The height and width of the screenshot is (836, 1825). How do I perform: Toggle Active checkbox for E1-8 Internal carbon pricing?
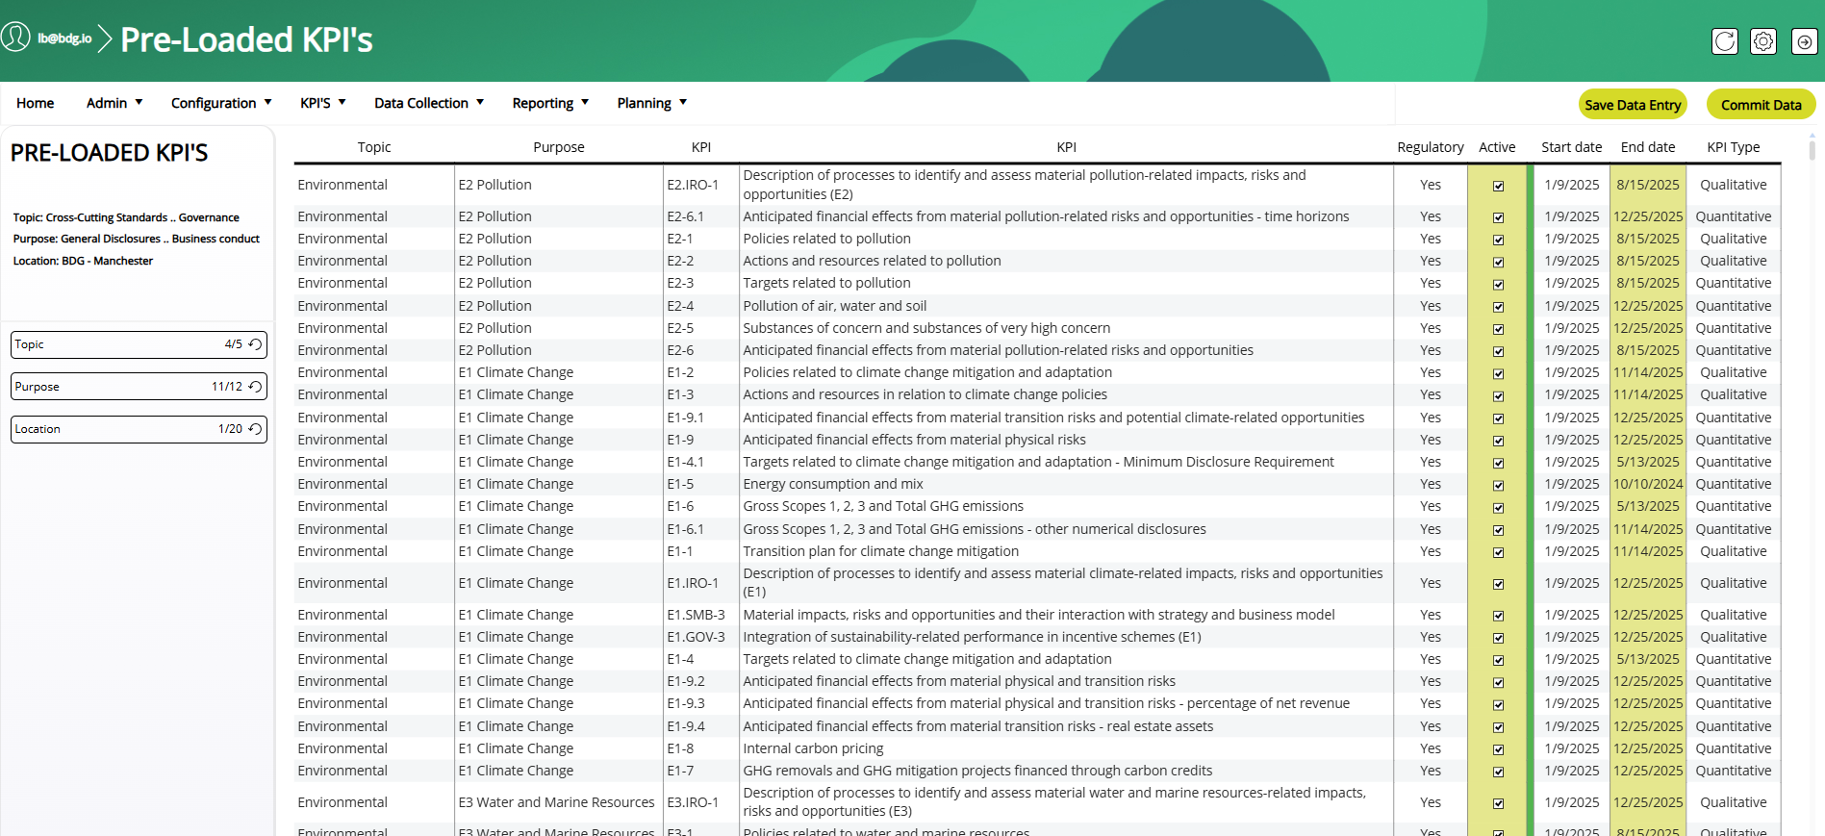click(x=1498, y=749)
